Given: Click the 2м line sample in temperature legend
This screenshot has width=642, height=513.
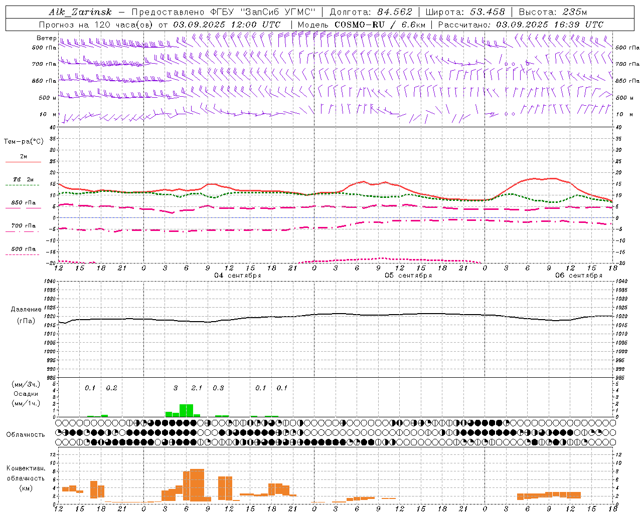Looking at the screenshot, I should point(23,162).
